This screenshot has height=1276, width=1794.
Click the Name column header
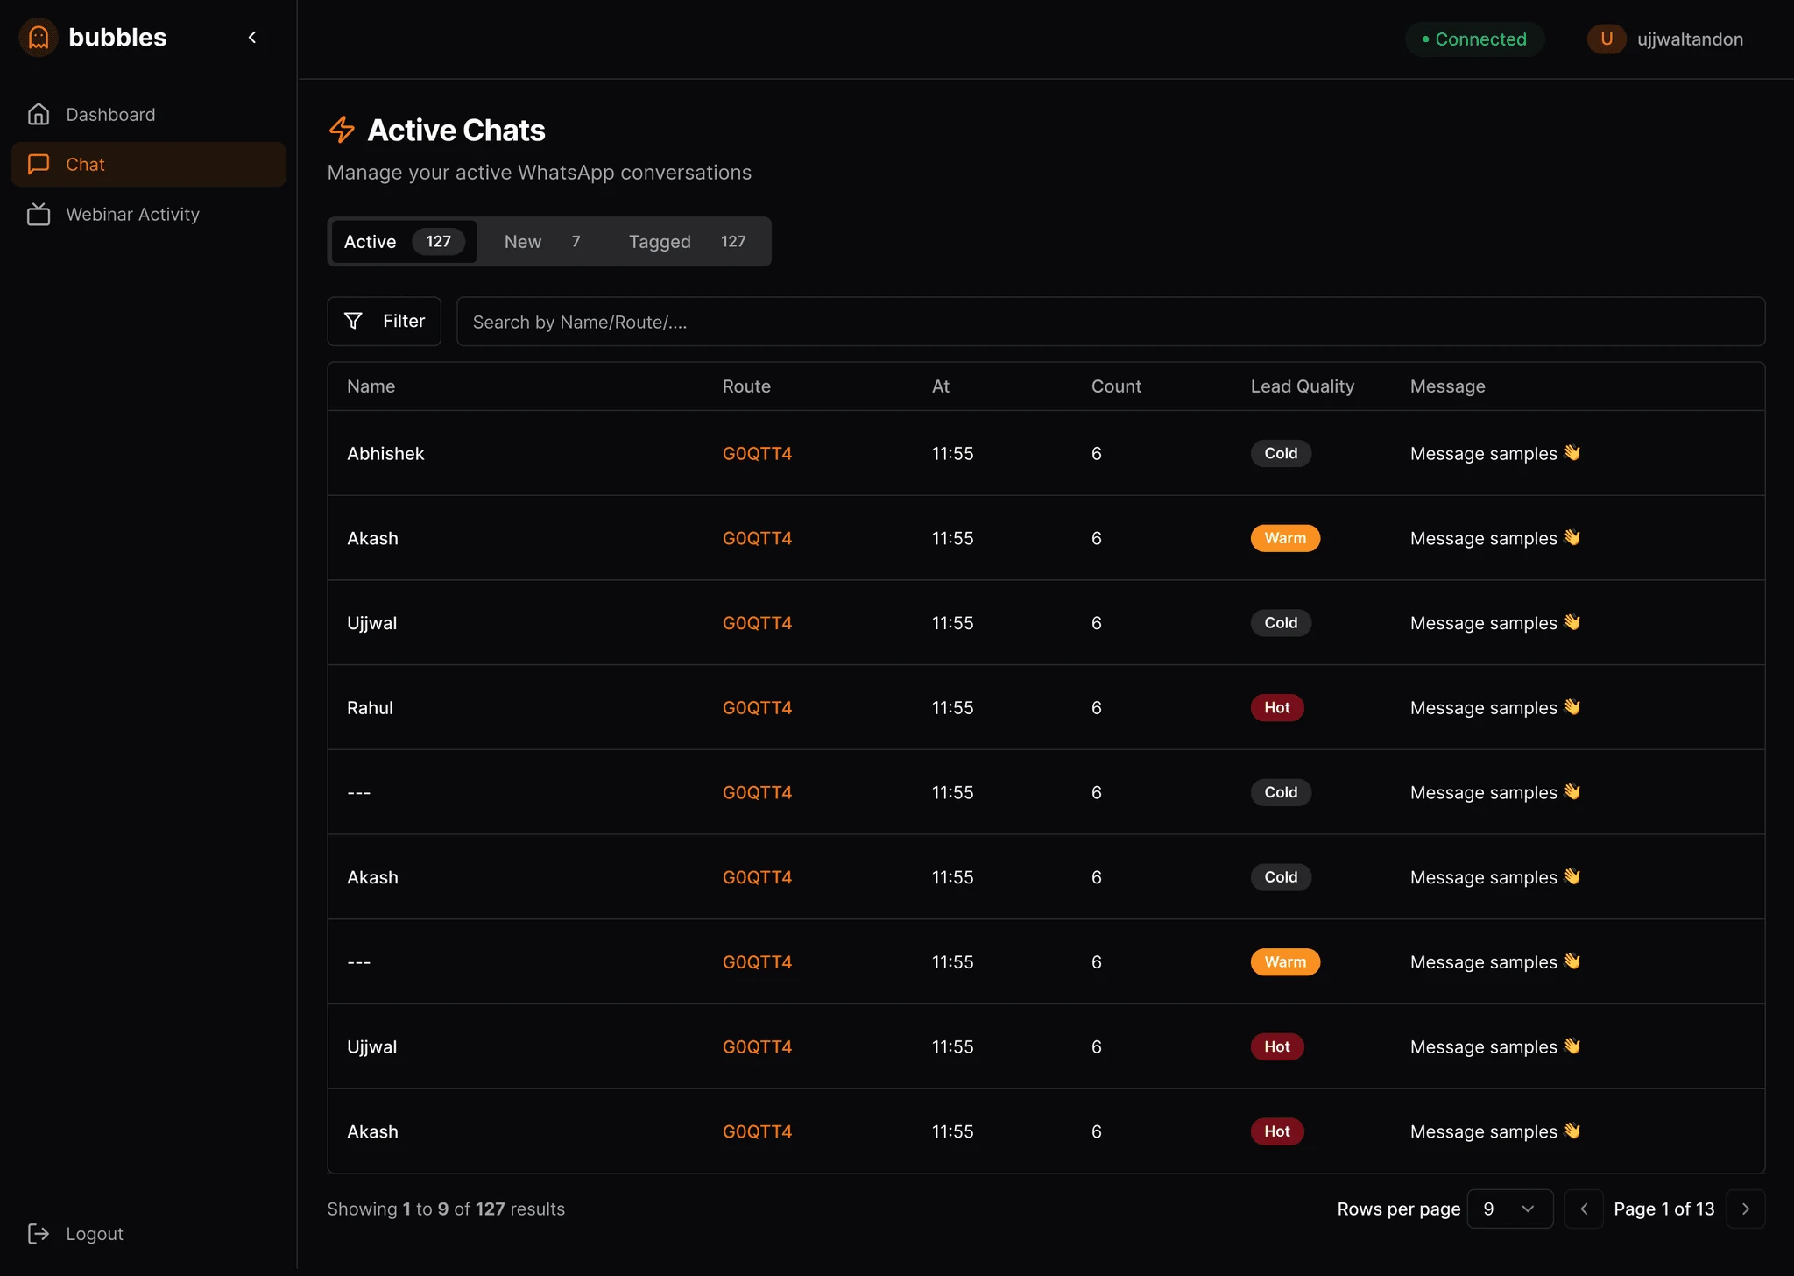(371, 386)
